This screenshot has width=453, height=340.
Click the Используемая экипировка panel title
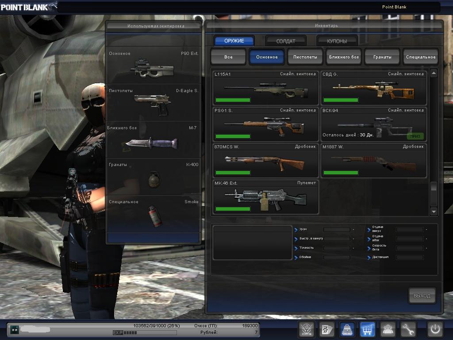click(x=156, y=26)
